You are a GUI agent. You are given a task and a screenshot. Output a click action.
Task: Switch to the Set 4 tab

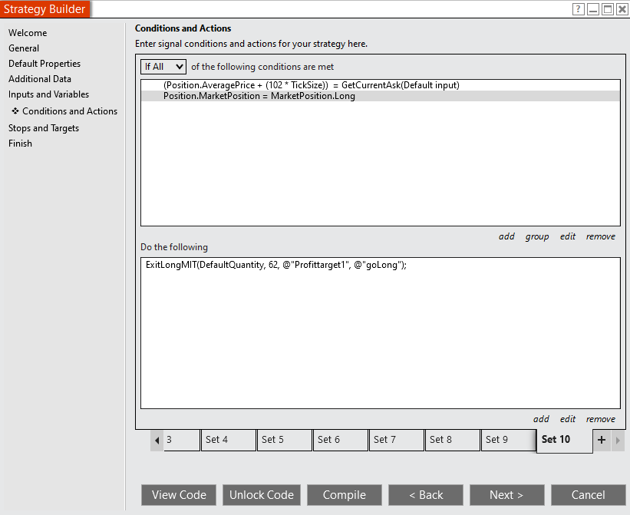229,440
